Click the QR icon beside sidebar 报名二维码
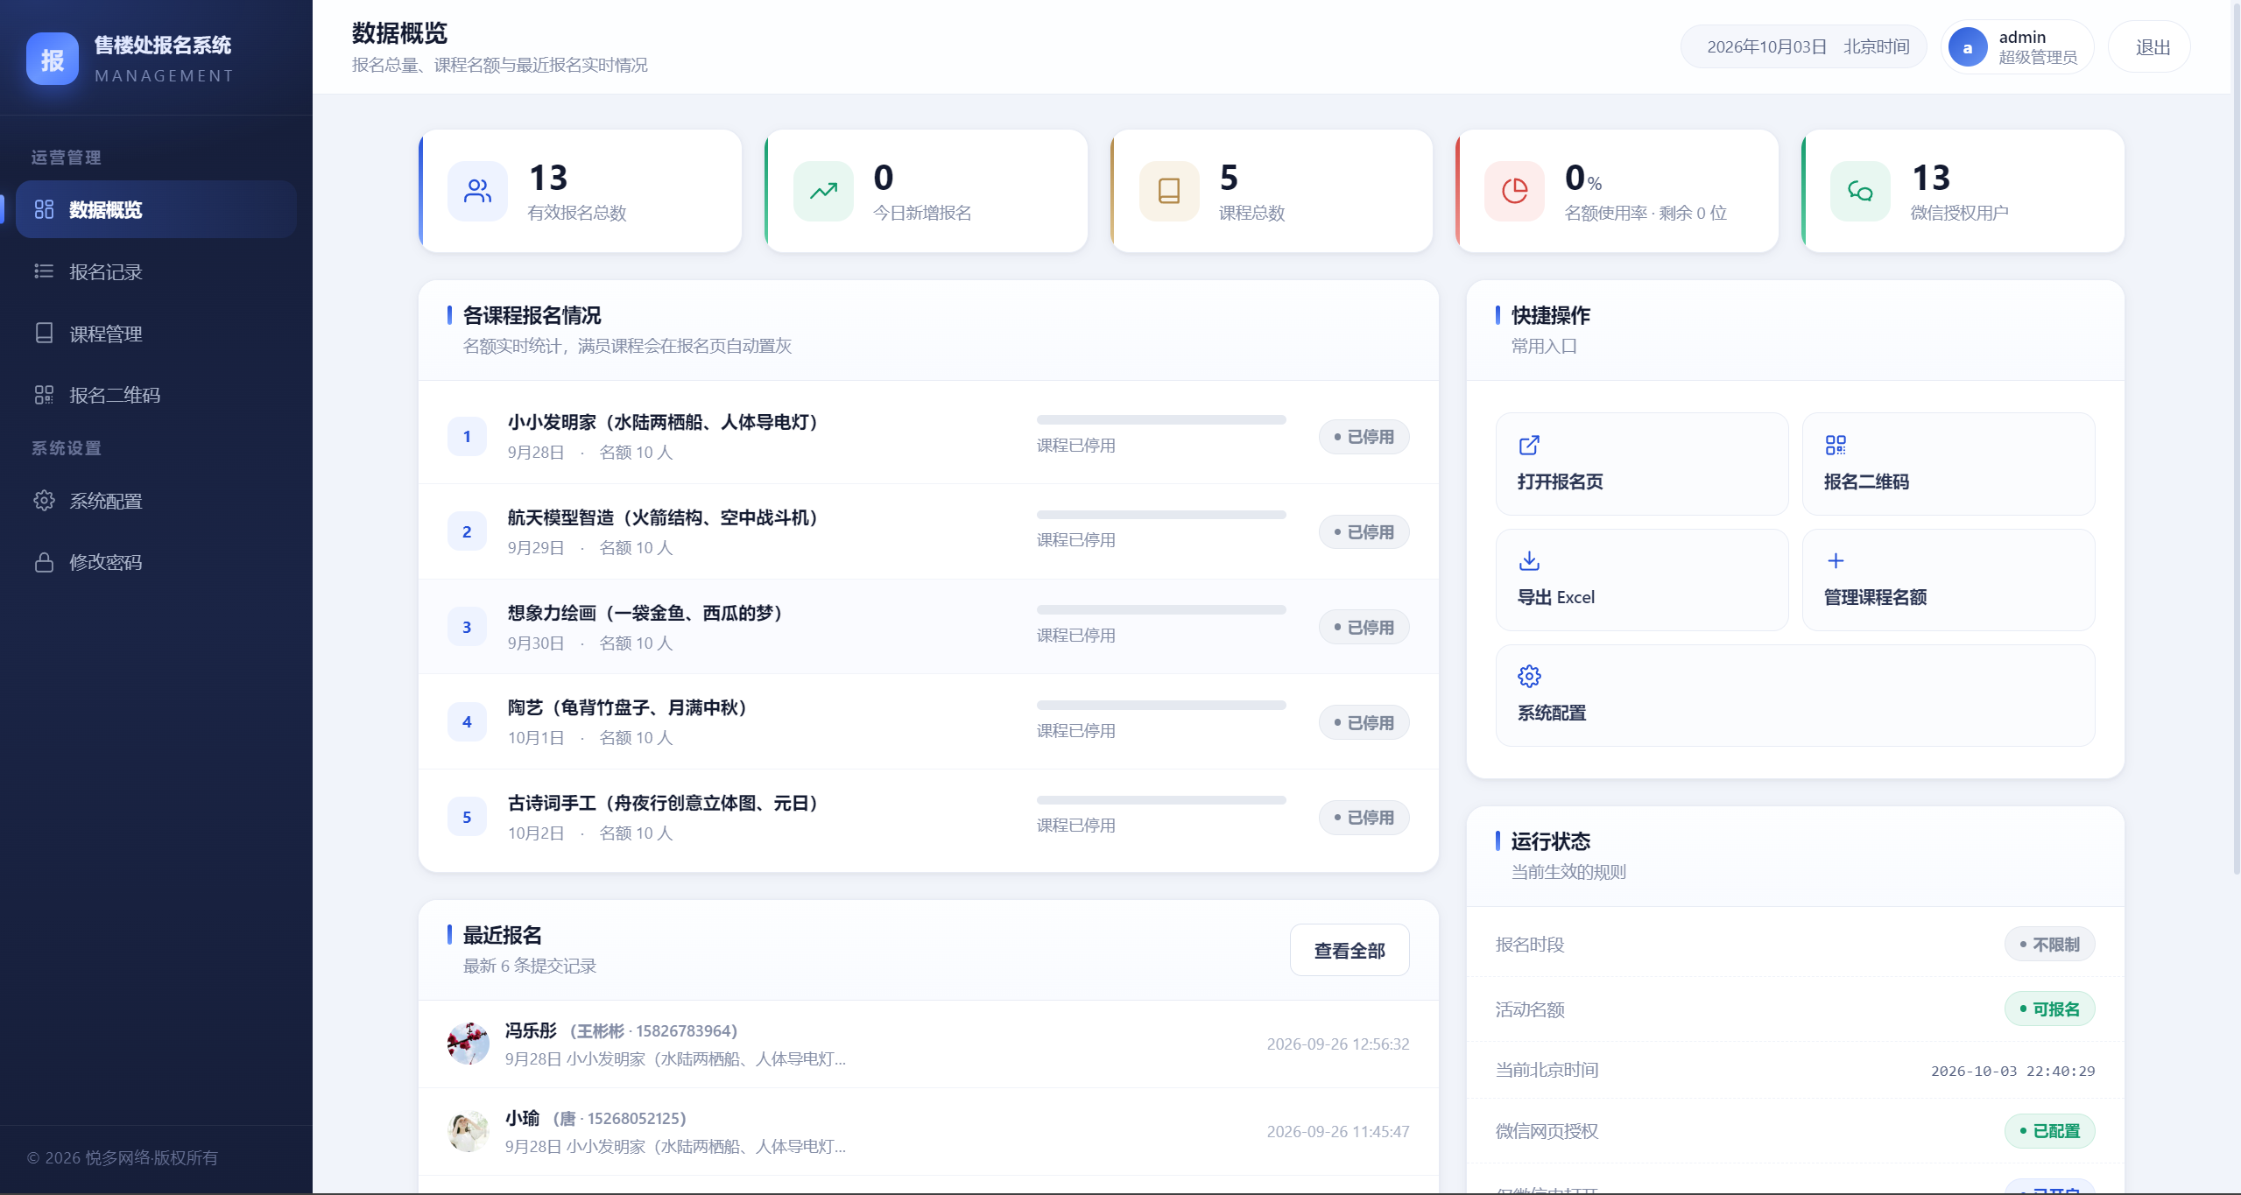The image size is (2241, 1195). coord(44,395)
